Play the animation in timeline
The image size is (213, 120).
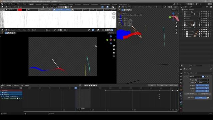coord(92,85)
